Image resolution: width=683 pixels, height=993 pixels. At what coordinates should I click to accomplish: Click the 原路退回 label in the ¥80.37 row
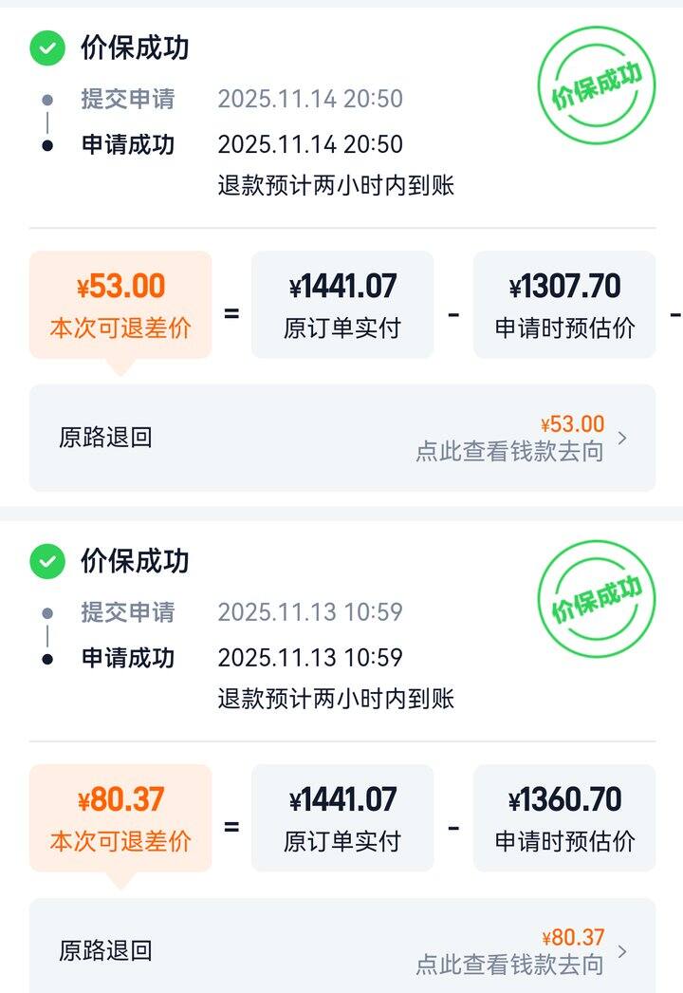pos(105,951)
